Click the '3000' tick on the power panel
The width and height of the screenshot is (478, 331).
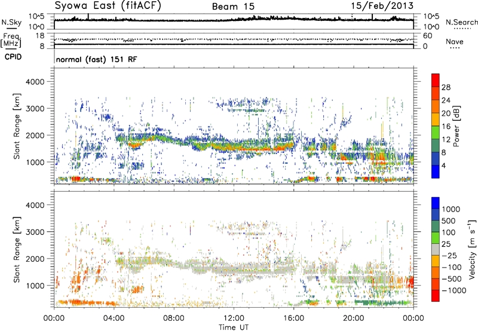pos(35,109)
